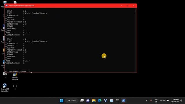Close the PowerShell window
Viewport: 185px width, 104px height.
(x=134, y=5)
